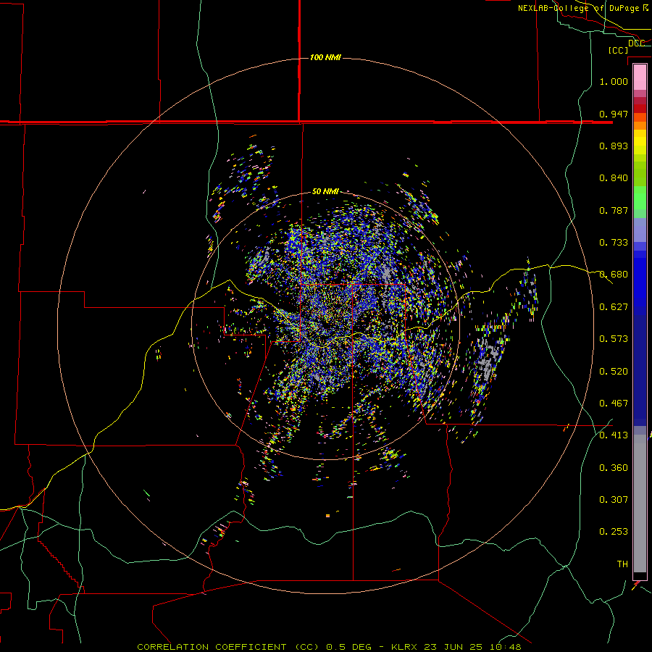
Task: Click the 50 NMI range ring label
Action: pos(325,192)
